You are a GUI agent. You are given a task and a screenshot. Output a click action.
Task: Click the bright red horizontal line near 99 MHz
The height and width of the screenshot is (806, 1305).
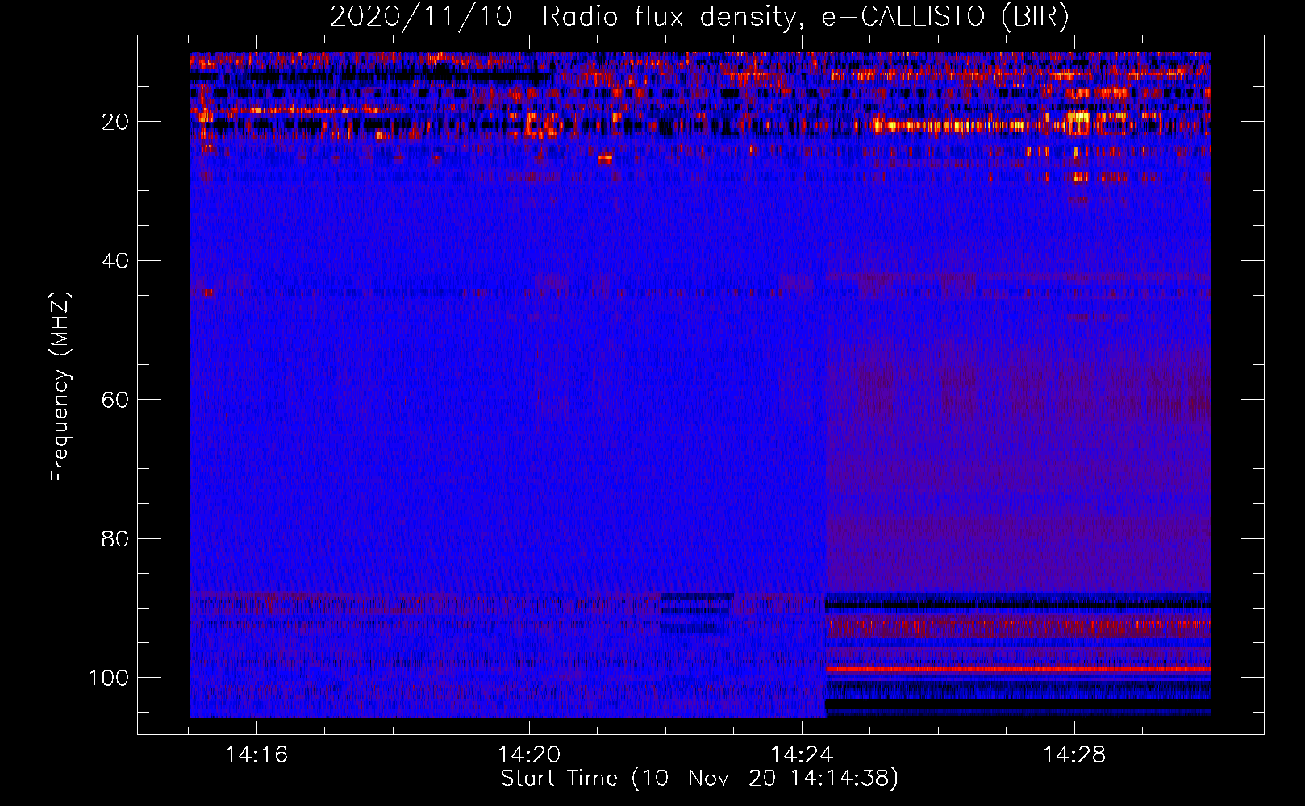click(1019, 669)
